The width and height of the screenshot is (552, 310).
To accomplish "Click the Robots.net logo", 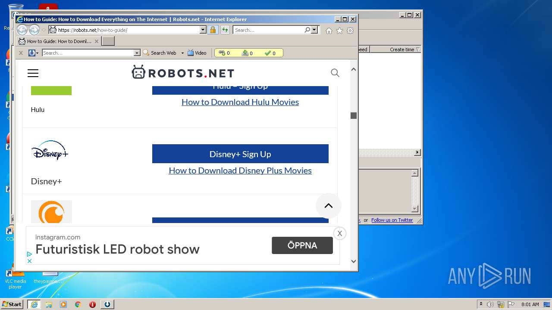I will tap(183, 72).
